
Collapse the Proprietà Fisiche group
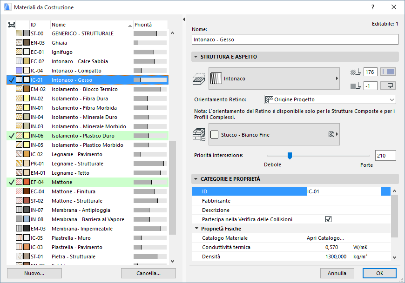[196, 228]
